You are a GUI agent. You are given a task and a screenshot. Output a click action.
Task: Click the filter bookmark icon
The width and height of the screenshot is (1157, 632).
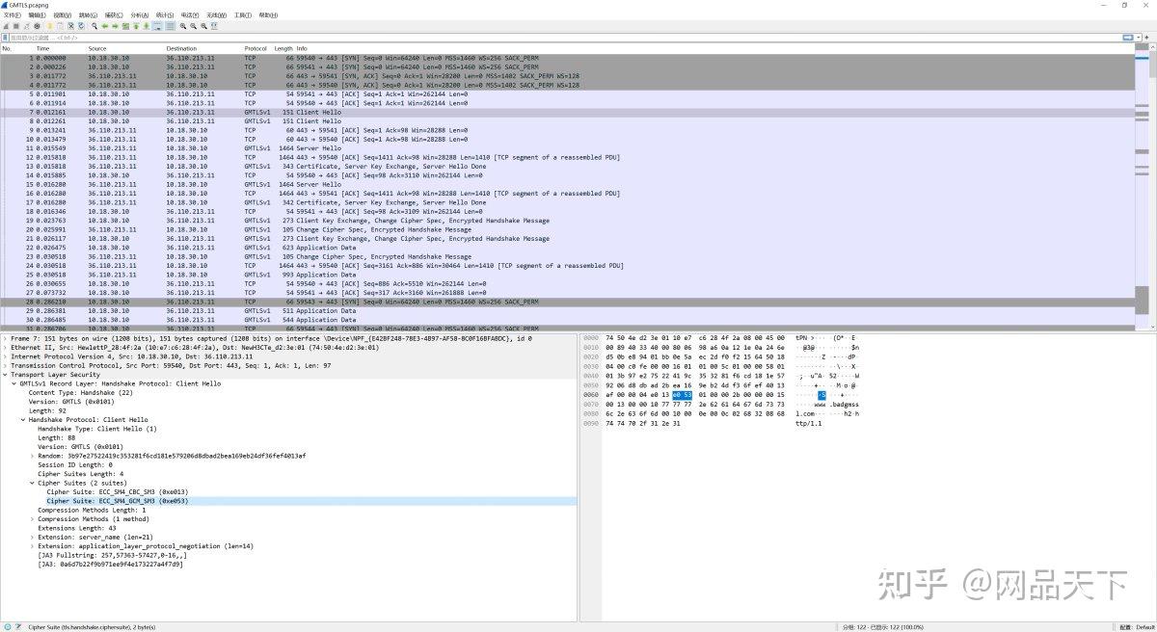click(x=5, y=38)
